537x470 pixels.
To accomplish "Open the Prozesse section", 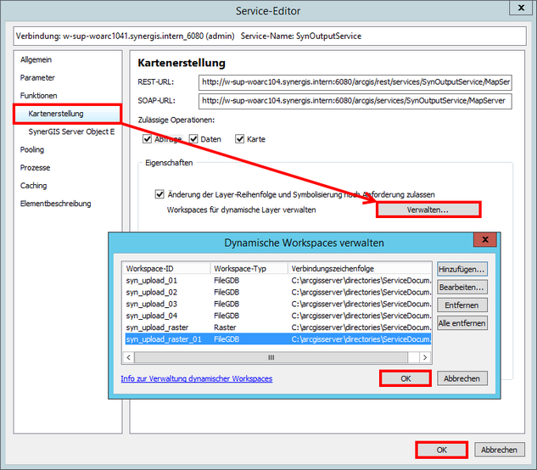I will pos(35,167).
